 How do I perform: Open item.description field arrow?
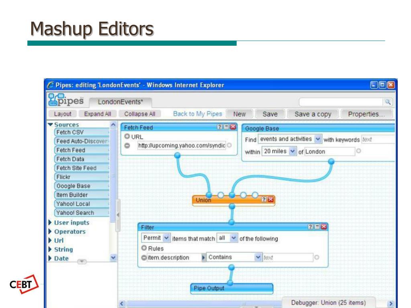203,258
